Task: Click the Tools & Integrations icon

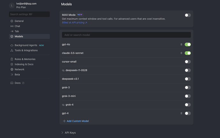Action: (12, 50)
